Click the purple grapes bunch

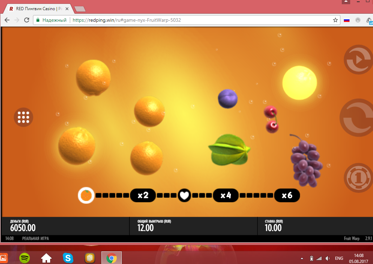click(x=306, y=160)
